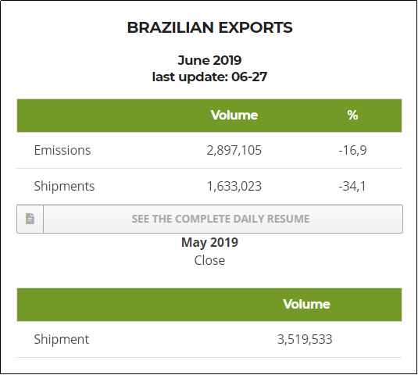
Task: Open SEE THE COMPLETE DAILY RESUME button
Action: click(x=210, y=219)
